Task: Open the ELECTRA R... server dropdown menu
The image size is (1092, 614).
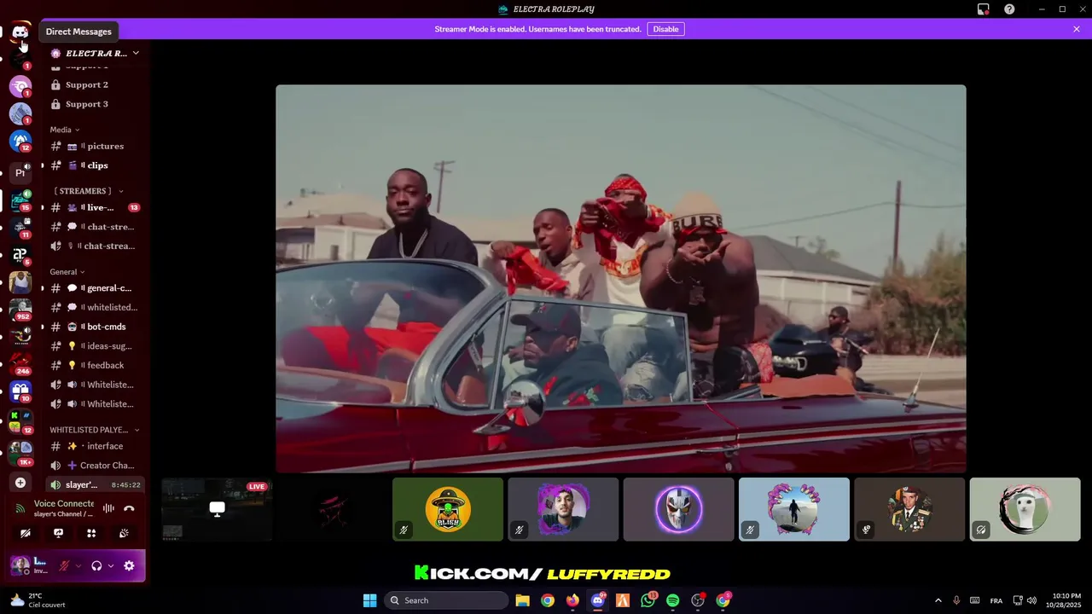Action: pyautogui.click(x=95, y=53)
